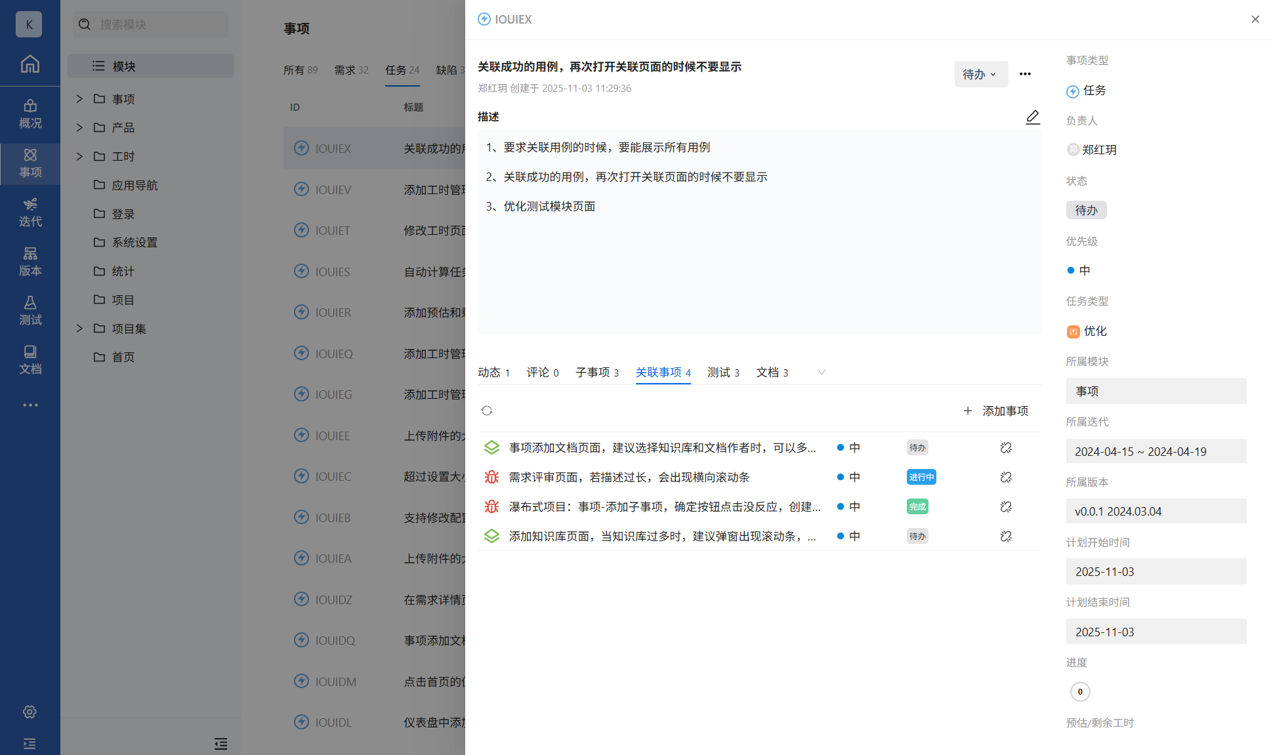Switch to the 子事项 tab
The image size is (1271, 755).
pos(596,373)
